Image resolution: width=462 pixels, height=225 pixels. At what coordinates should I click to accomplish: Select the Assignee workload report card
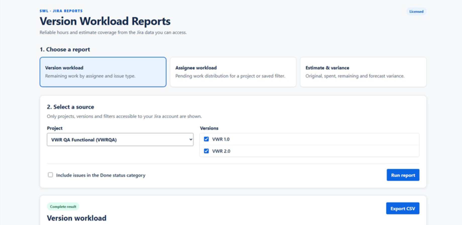[x=233, y=72]
